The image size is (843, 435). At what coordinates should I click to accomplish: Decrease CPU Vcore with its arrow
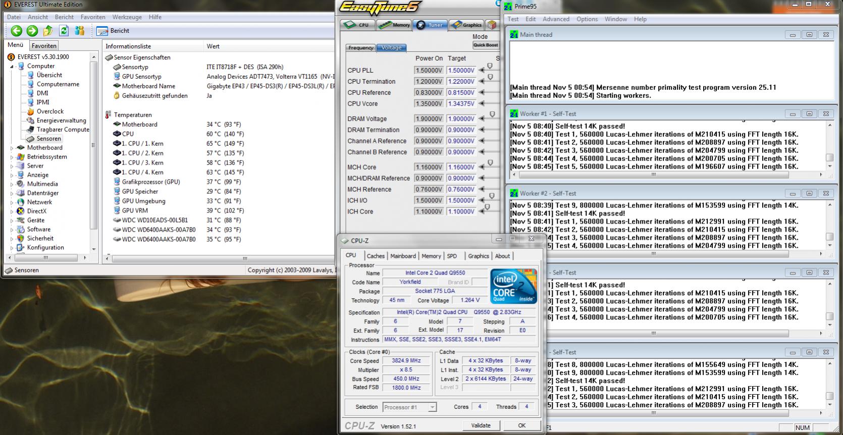482,103
